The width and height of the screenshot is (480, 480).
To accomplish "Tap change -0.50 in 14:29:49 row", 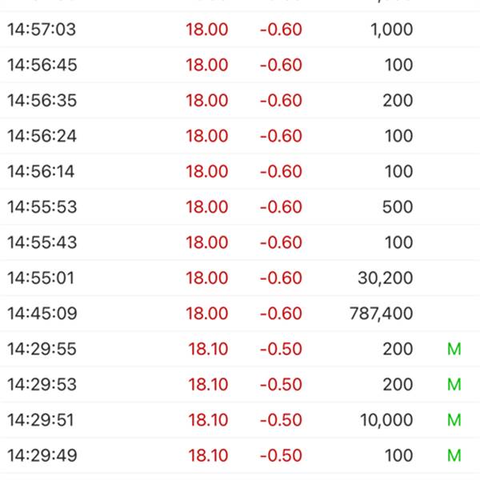I will (281, 455).
